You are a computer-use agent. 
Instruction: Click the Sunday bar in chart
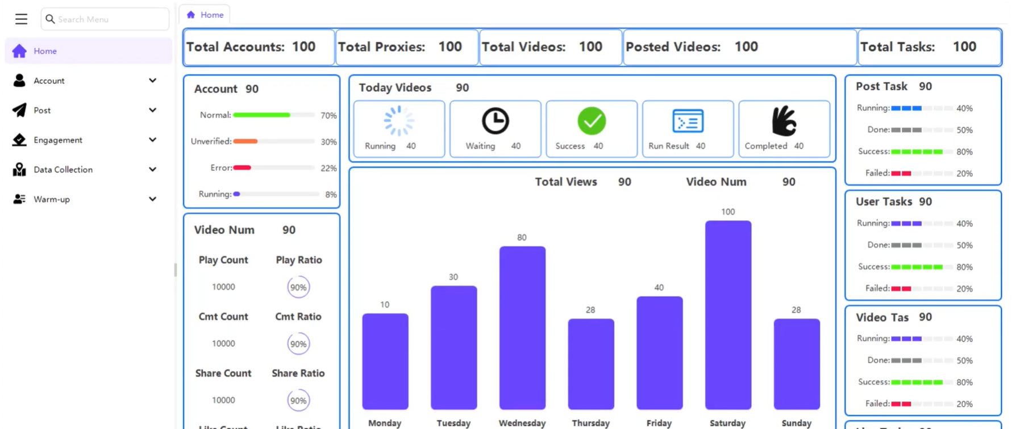click(797, 364)
